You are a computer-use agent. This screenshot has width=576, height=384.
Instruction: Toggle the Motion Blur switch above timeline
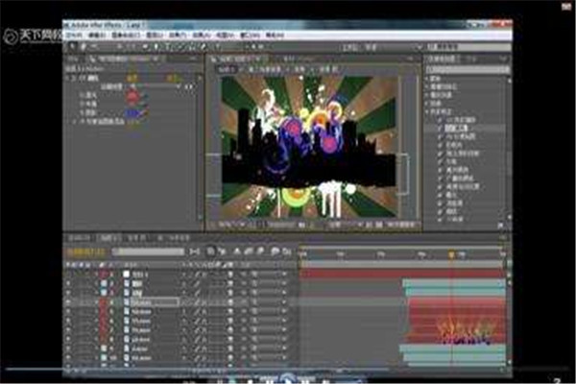260,252
